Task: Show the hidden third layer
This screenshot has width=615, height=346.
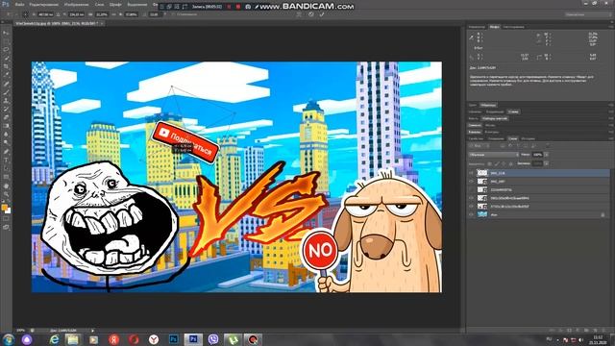Action: [x=471, y=189]
